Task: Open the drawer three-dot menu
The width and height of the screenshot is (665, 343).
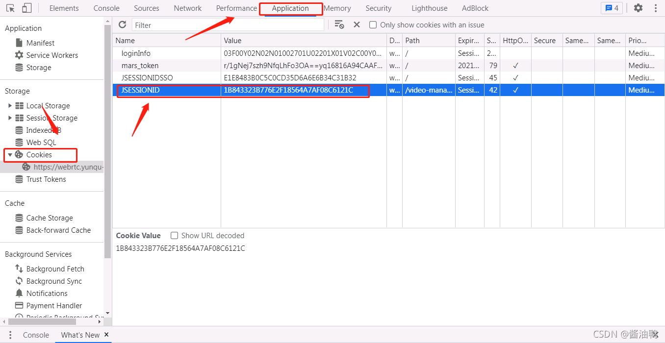Action: coord(10,335)
